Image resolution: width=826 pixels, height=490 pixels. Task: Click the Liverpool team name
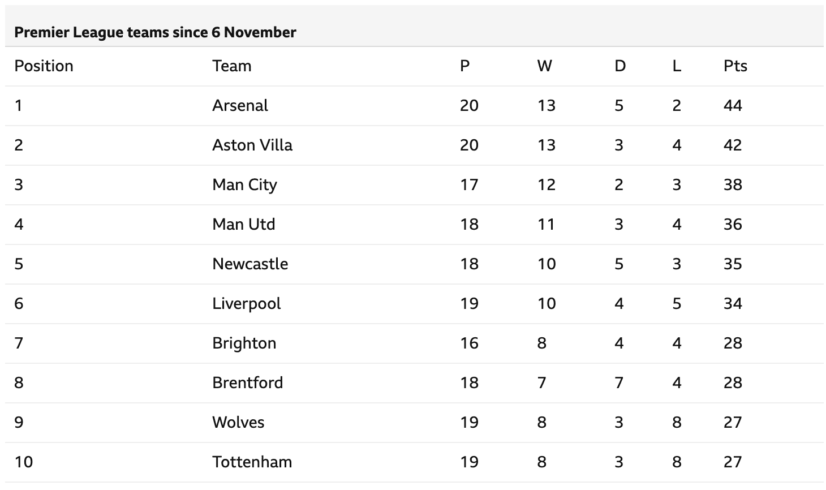[x=246, y=304]
